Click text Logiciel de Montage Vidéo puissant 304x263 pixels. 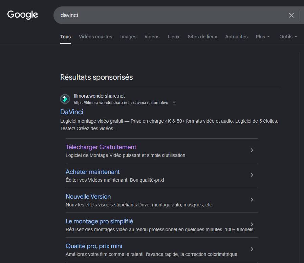tap(126, 155)
